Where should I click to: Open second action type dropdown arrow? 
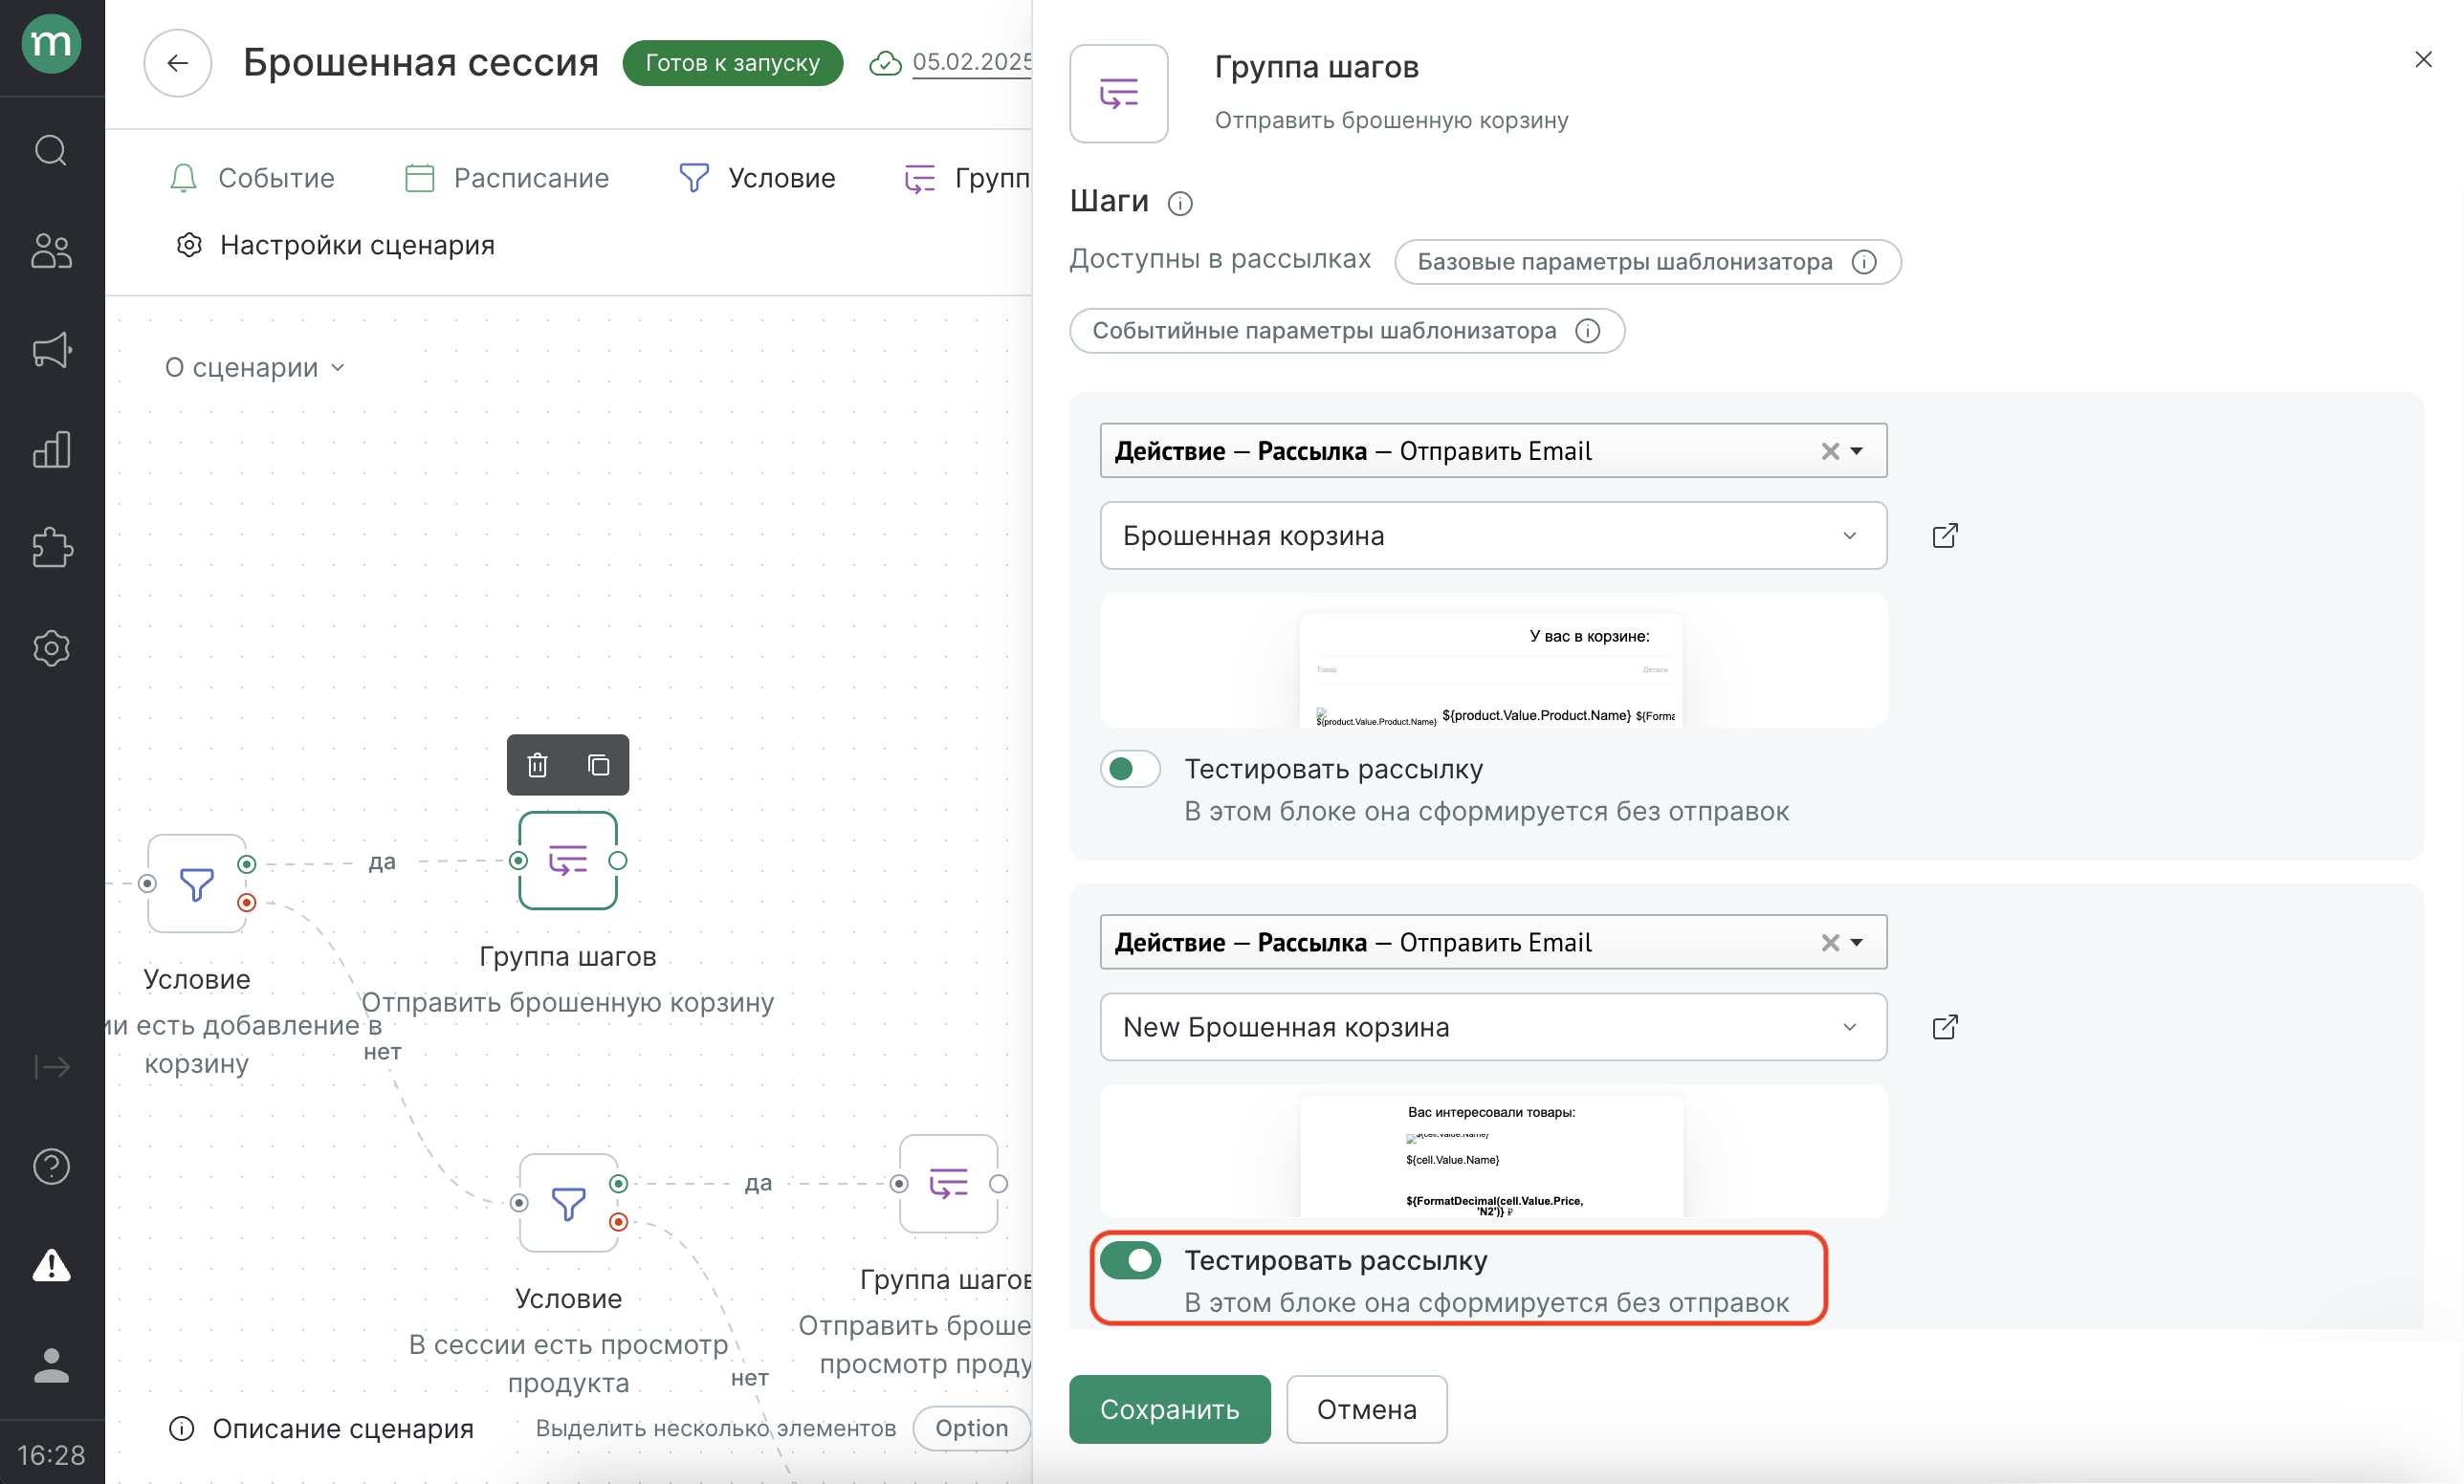(x=1857, y=944)
